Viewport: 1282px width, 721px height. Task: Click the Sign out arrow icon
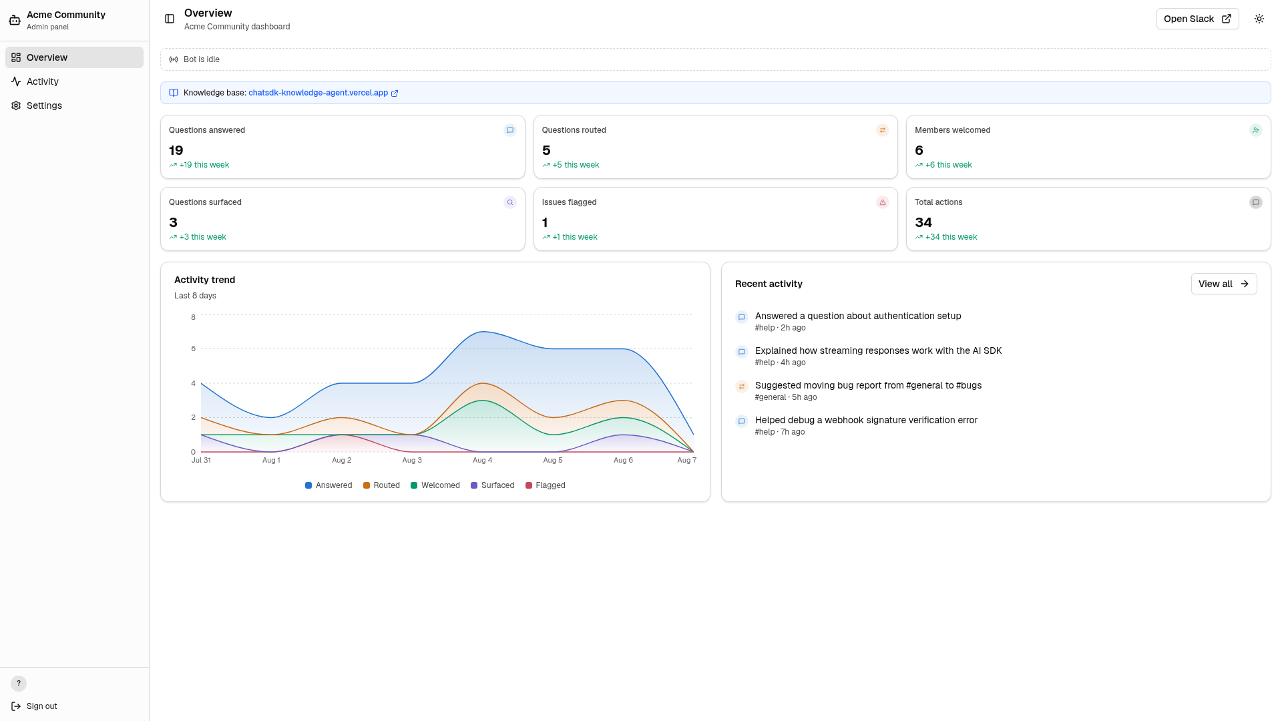(16, 706)
